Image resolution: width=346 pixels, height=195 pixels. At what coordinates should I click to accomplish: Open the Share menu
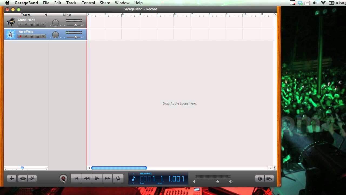105,3
